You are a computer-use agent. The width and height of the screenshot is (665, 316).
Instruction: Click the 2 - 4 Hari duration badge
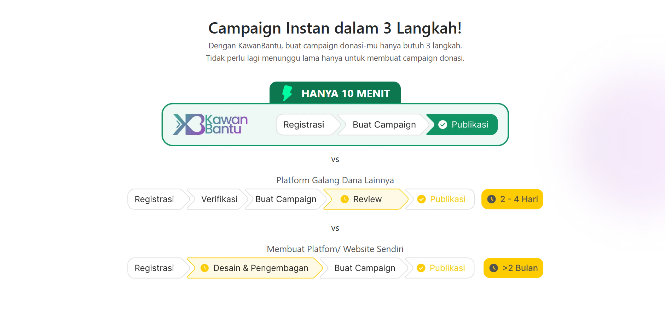pyautogui.click(x=512, y=199)
